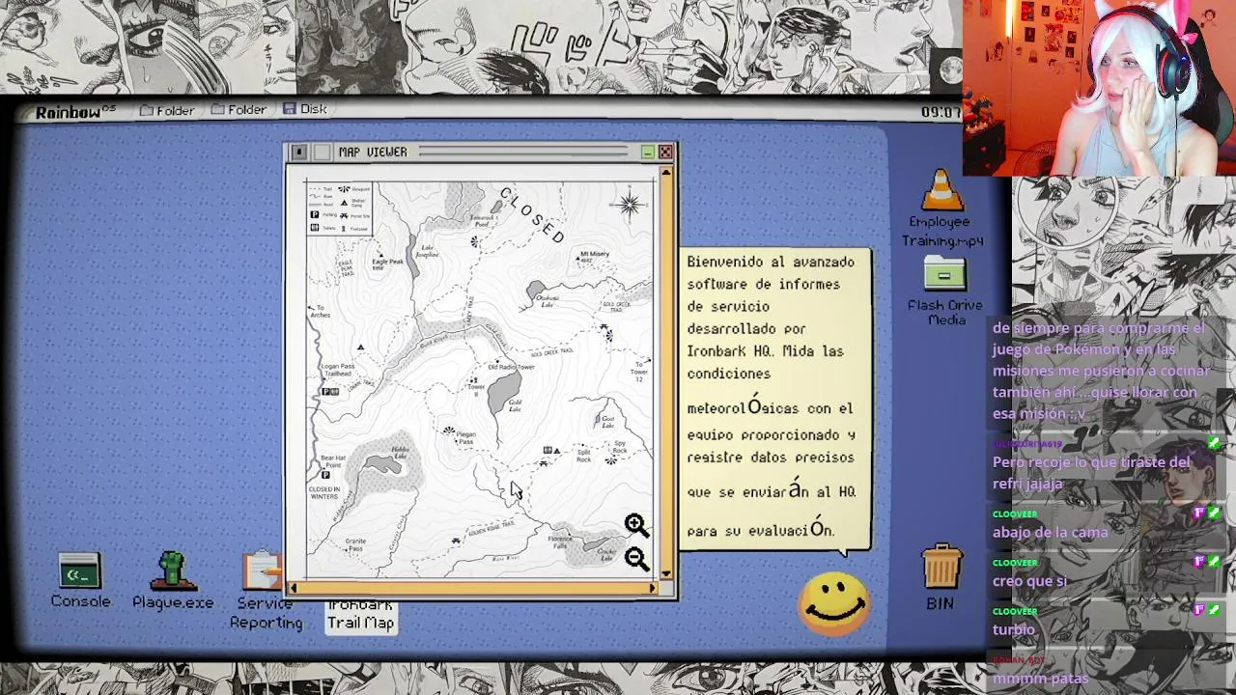Click Eagle Peak on the map

click(386, 263)
